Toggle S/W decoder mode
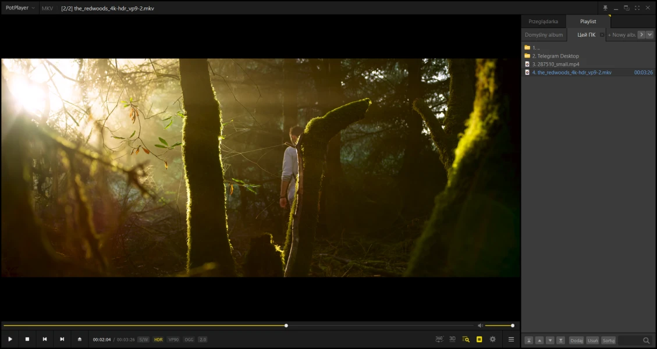Screen dimensions: 657x349 (x=143, y=339)
